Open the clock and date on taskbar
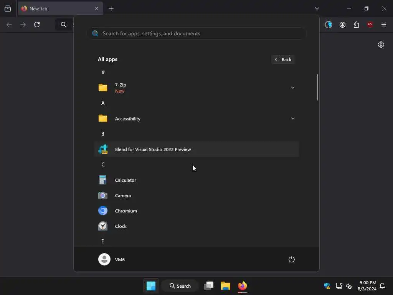 pos(367,286)
